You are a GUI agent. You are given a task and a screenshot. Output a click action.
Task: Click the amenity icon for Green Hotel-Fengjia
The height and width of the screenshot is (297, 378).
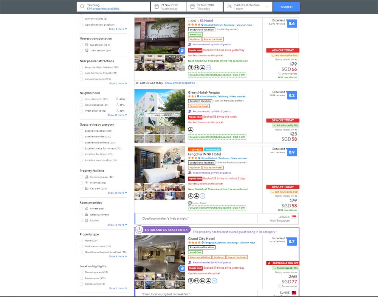(x=191, y=129)
